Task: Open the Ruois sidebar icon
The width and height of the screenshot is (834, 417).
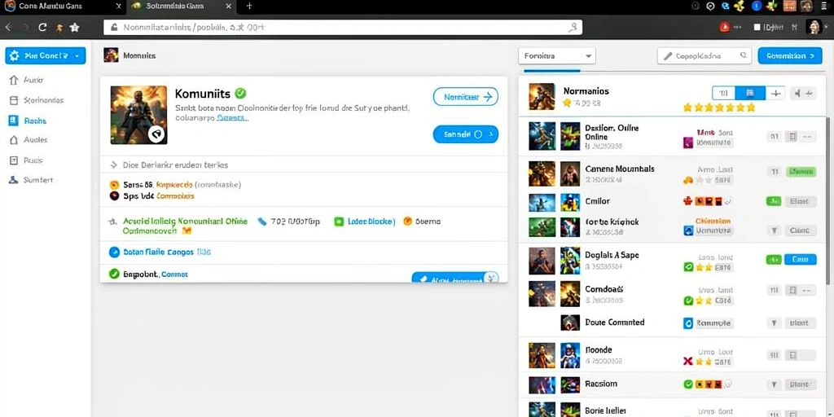Action: 14,160
